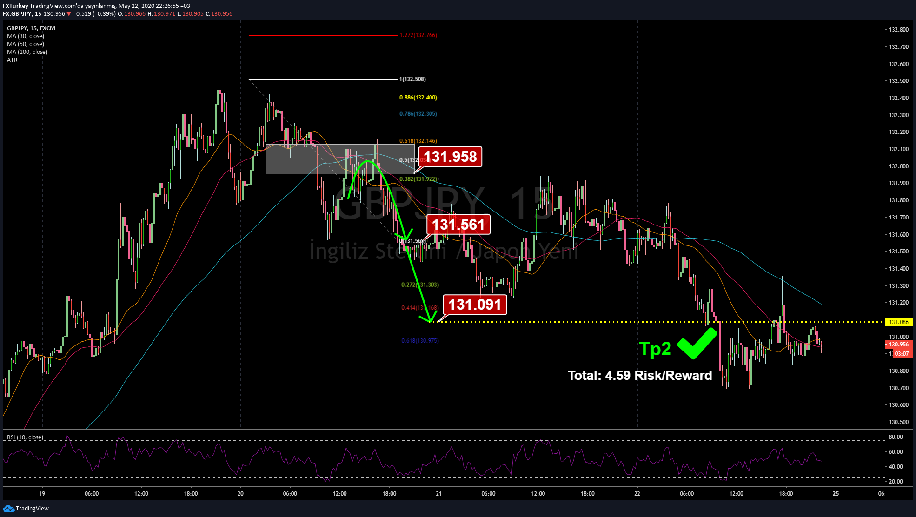The width and height of the screenshot is (916, 517).
Task: Click the 0.618(132.146) Fibonacci level label
Action: [418, 141]
